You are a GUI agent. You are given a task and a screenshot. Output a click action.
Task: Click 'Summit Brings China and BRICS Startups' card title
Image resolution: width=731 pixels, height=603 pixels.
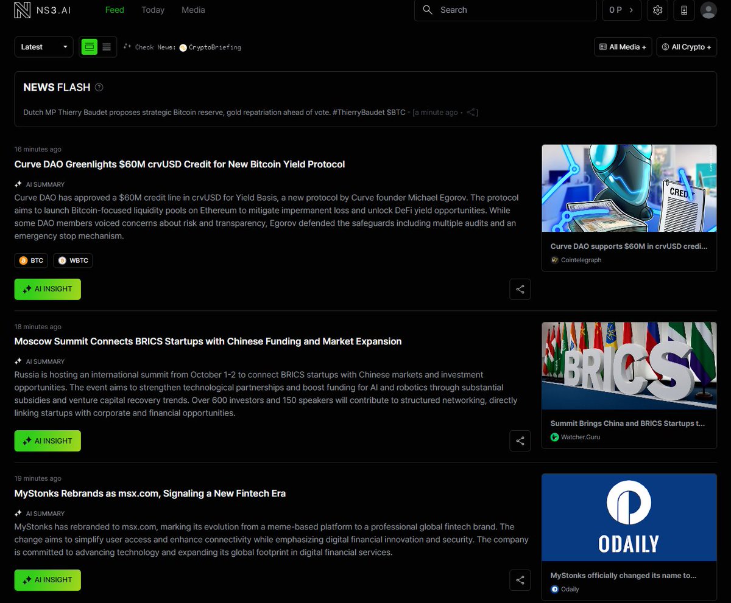627,423
